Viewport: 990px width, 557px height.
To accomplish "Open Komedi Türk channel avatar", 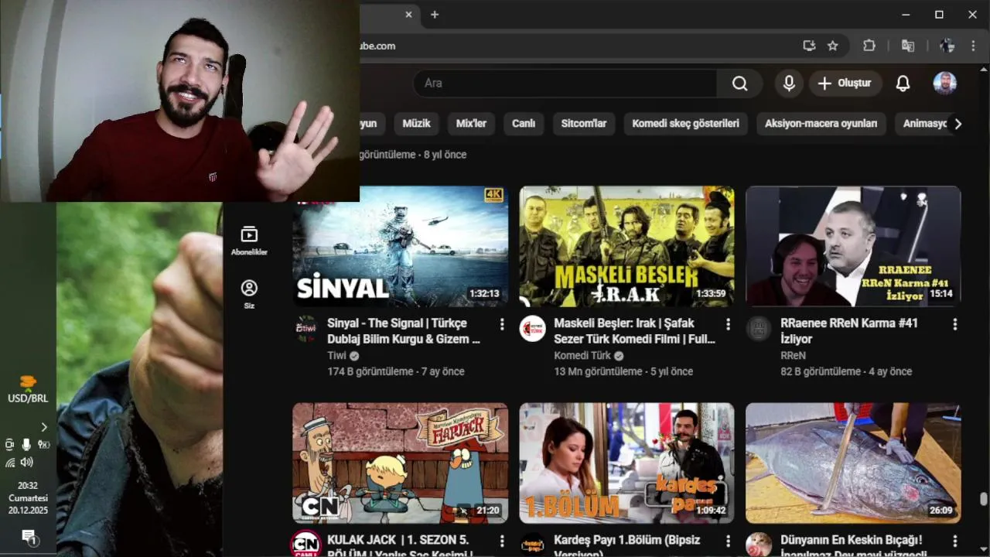I will 532,328.
